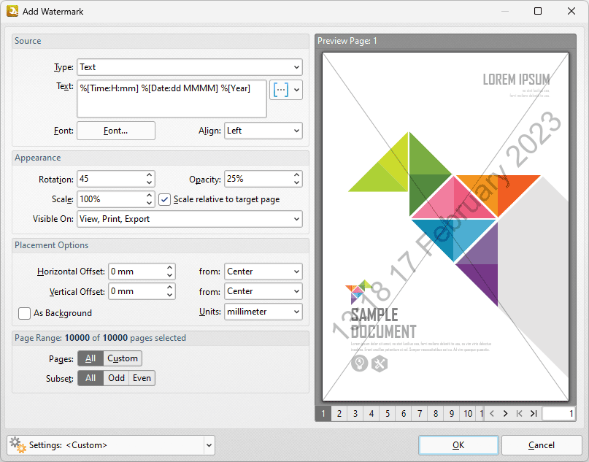
Task: Select Even subset option
Action: (x=142, y=378)
